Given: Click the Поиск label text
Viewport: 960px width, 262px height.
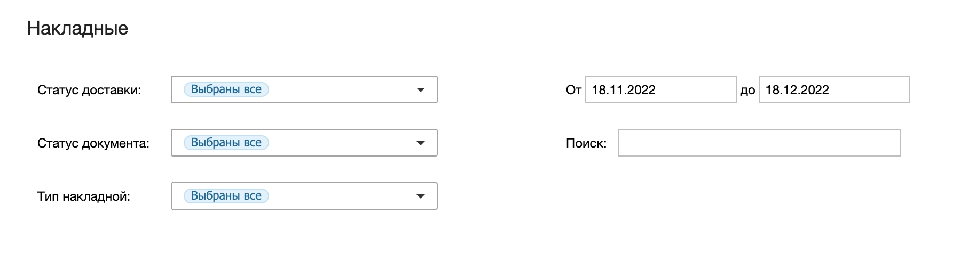Looking at the screenshot, I should tap(586, 143).
